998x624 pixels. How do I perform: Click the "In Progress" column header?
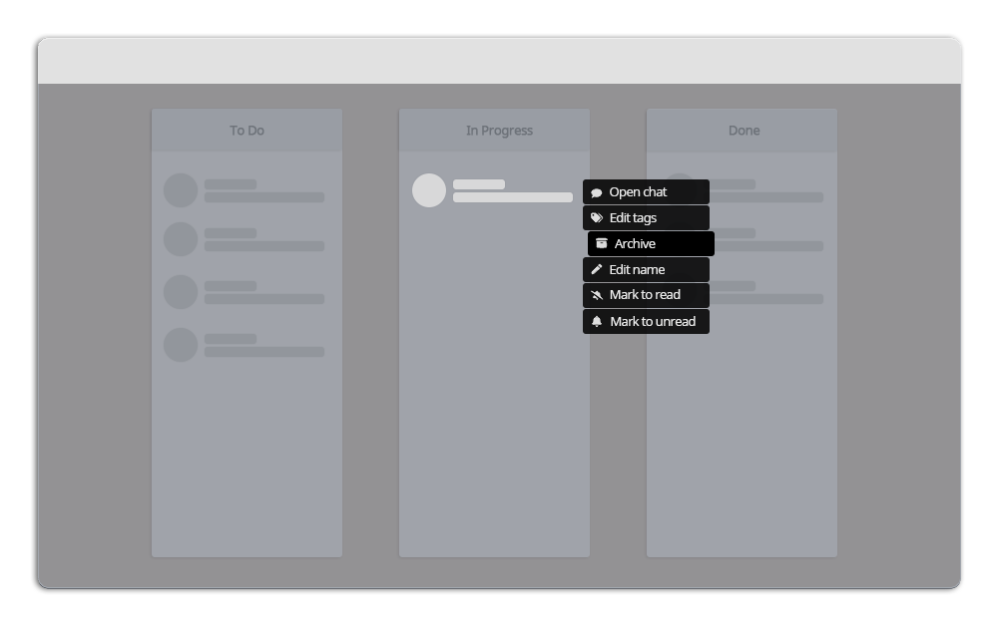coord(499,131)
